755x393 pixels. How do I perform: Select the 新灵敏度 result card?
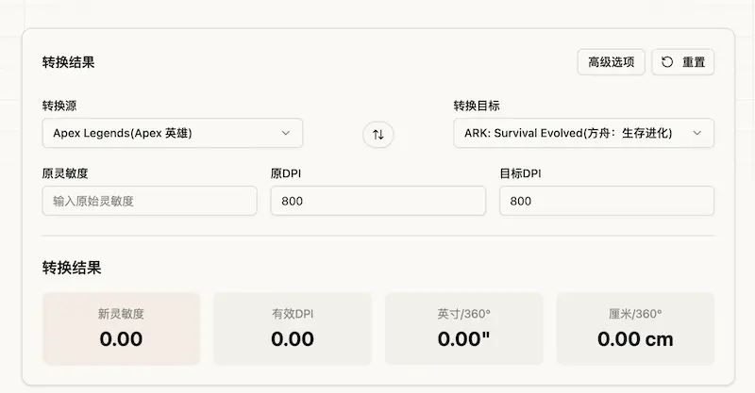[x=121, y=328]
